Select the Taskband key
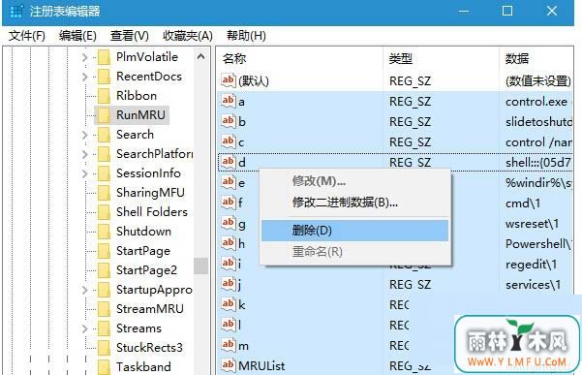This screenshot has width=582, height=375. pos(143,367)
